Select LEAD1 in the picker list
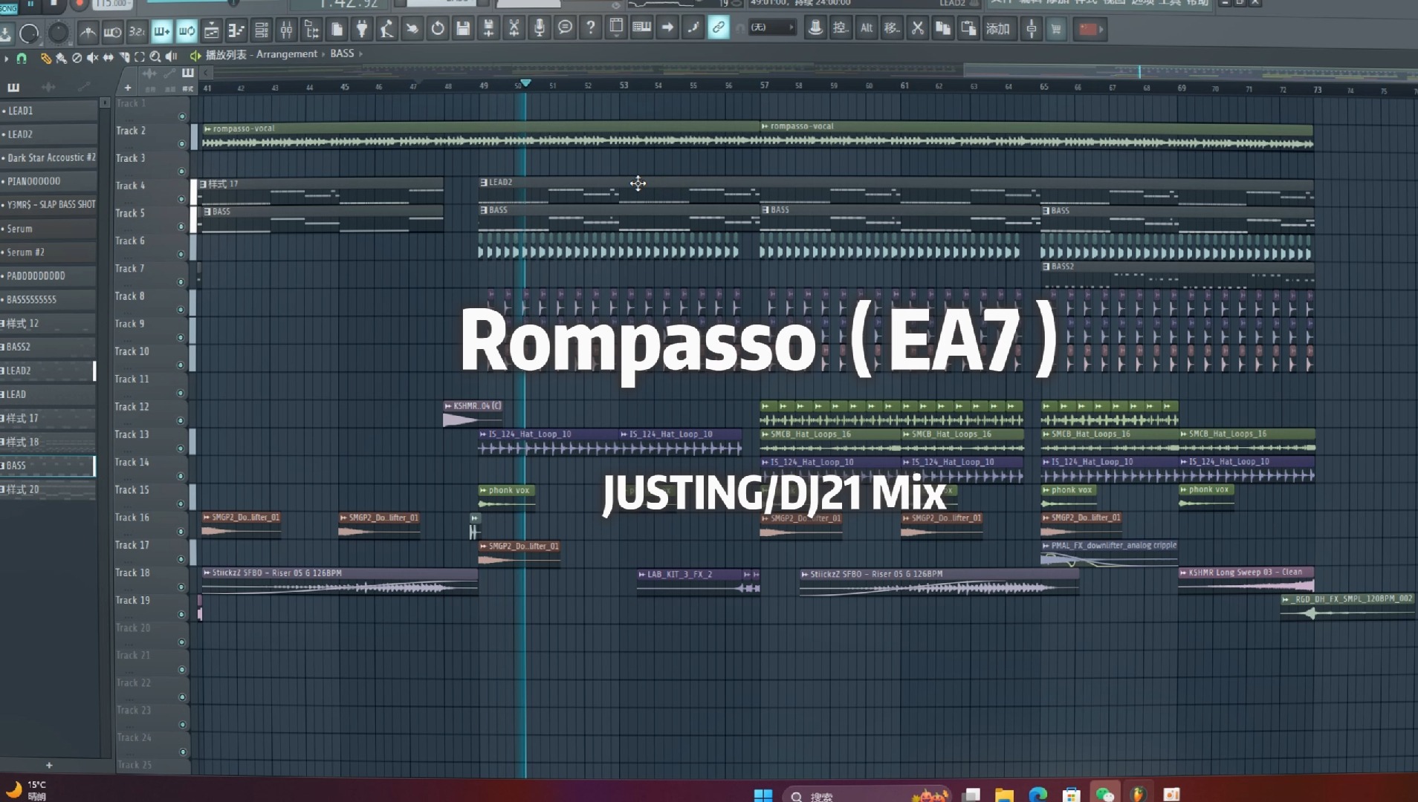1418x802 pixels. point(48,111)
